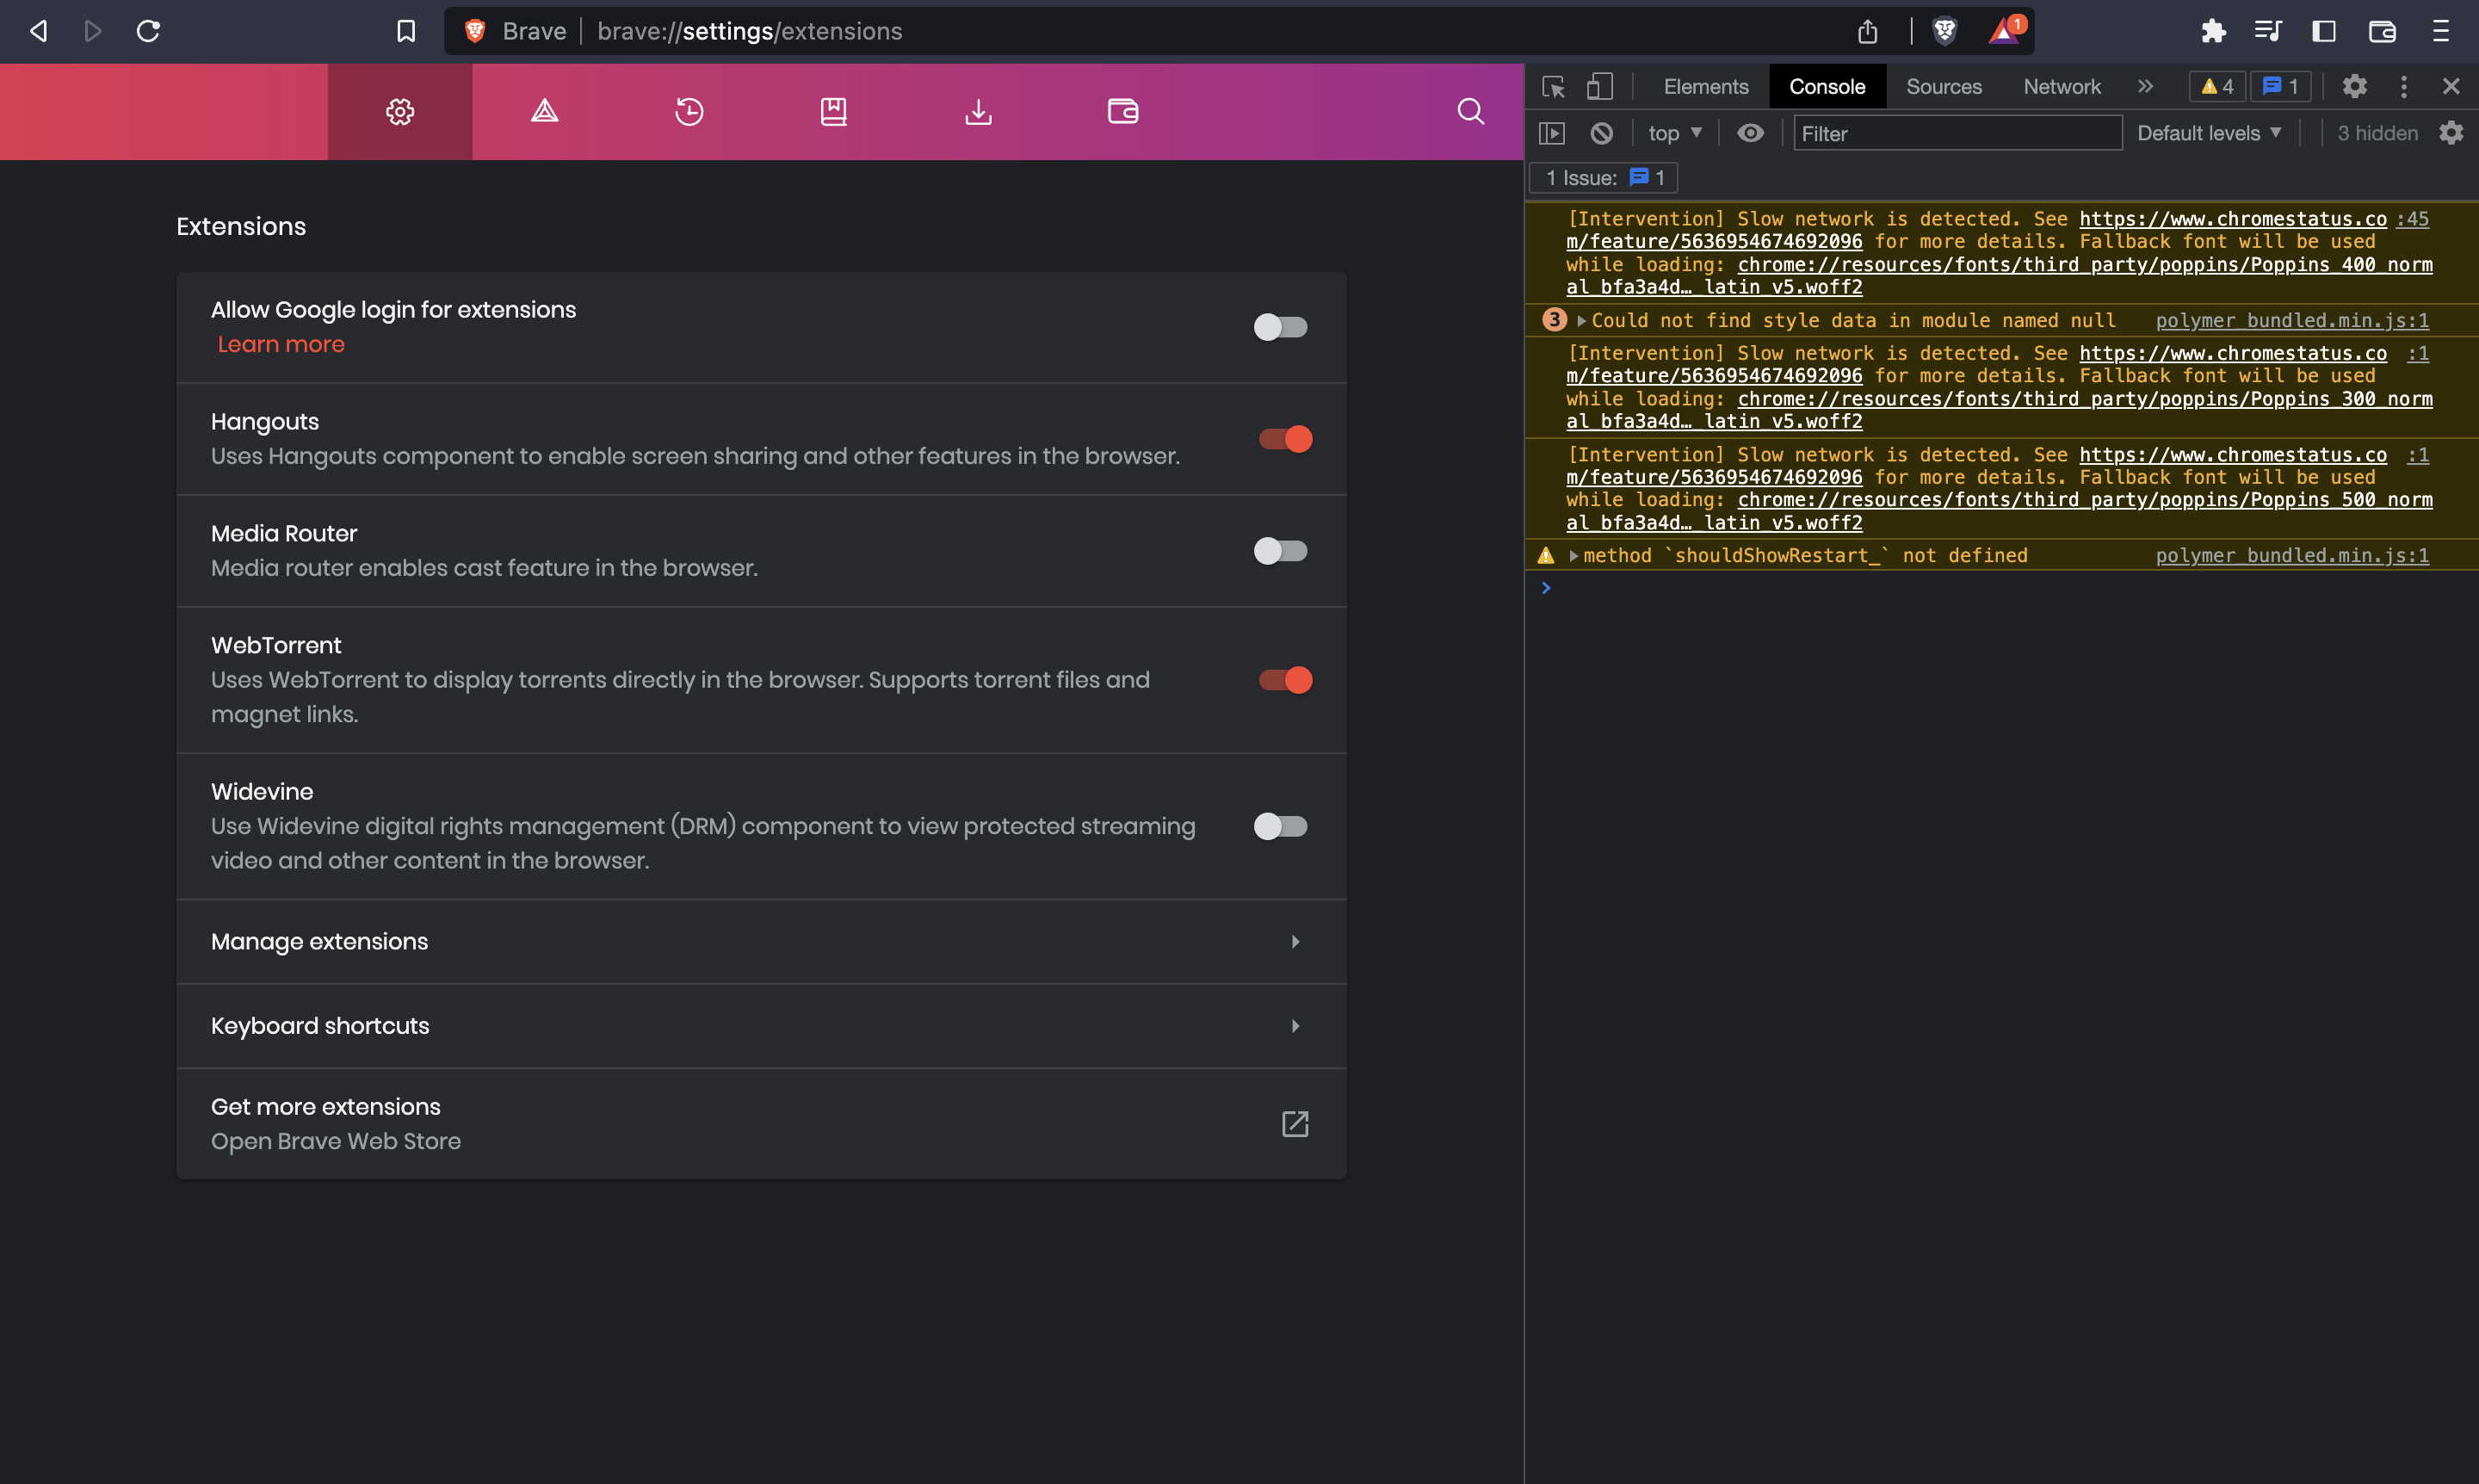Viewport: 2479px width, 1484px height.
Task: Open the top execution context dropdown
Action: point(1674,132)
